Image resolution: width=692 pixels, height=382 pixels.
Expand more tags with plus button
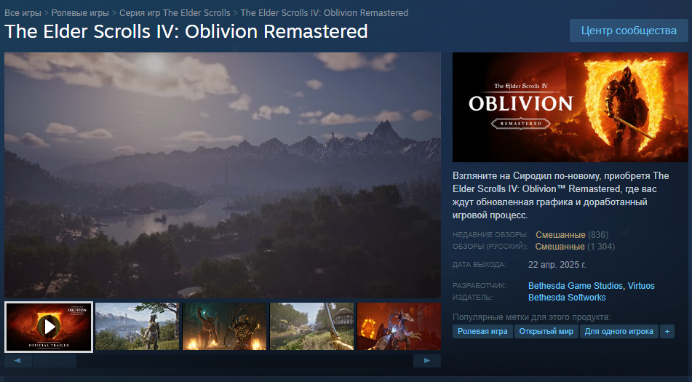(x=667, y=331)
